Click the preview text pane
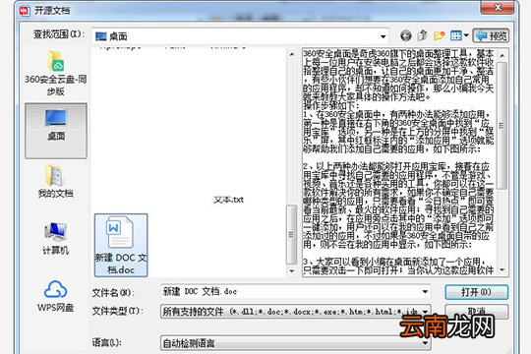Image resolution: width=531 pixels, height=354 pixels. pos(399,162)
